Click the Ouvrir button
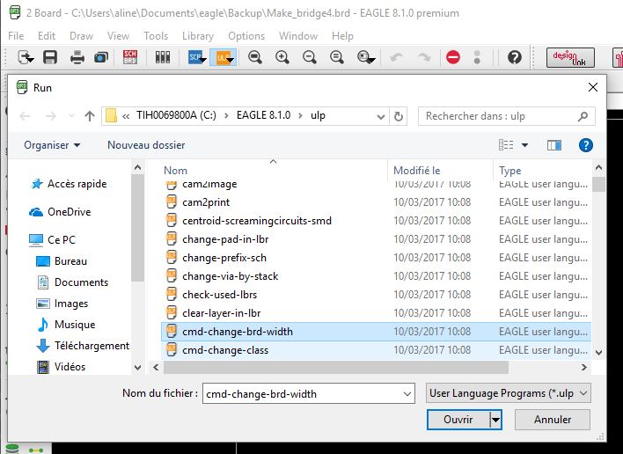623x454 pixels. 458,420
